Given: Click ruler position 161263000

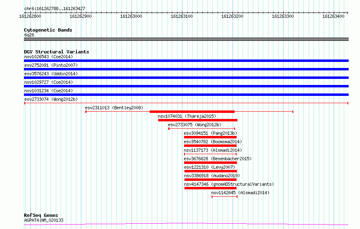Looking at the screenshot, I should point(131,16).
